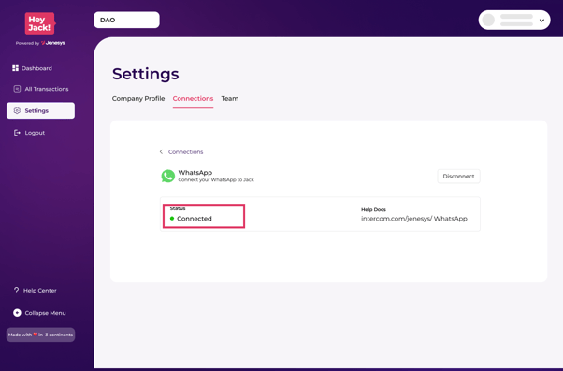
Task: Click the Hey Jack! logo
Action: pyautogui.click(x=40, y=23)
